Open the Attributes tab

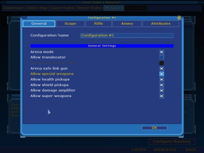(161, 24)
